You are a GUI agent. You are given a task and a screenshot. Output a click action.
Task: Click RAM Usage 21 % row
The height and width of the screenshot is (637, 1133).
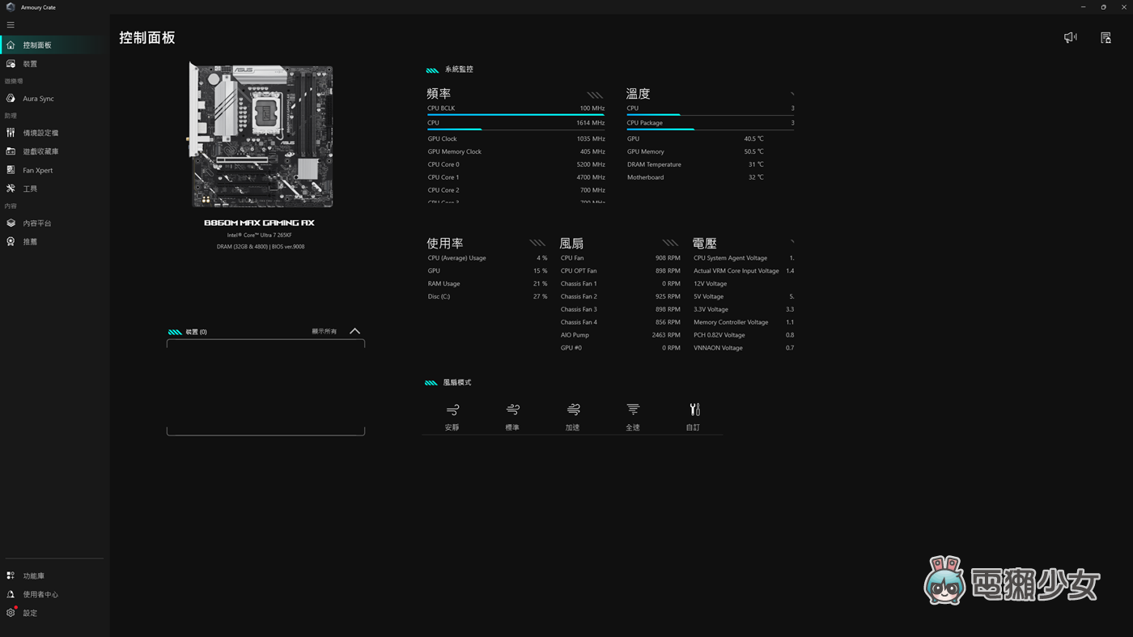(x=487, y=284)
